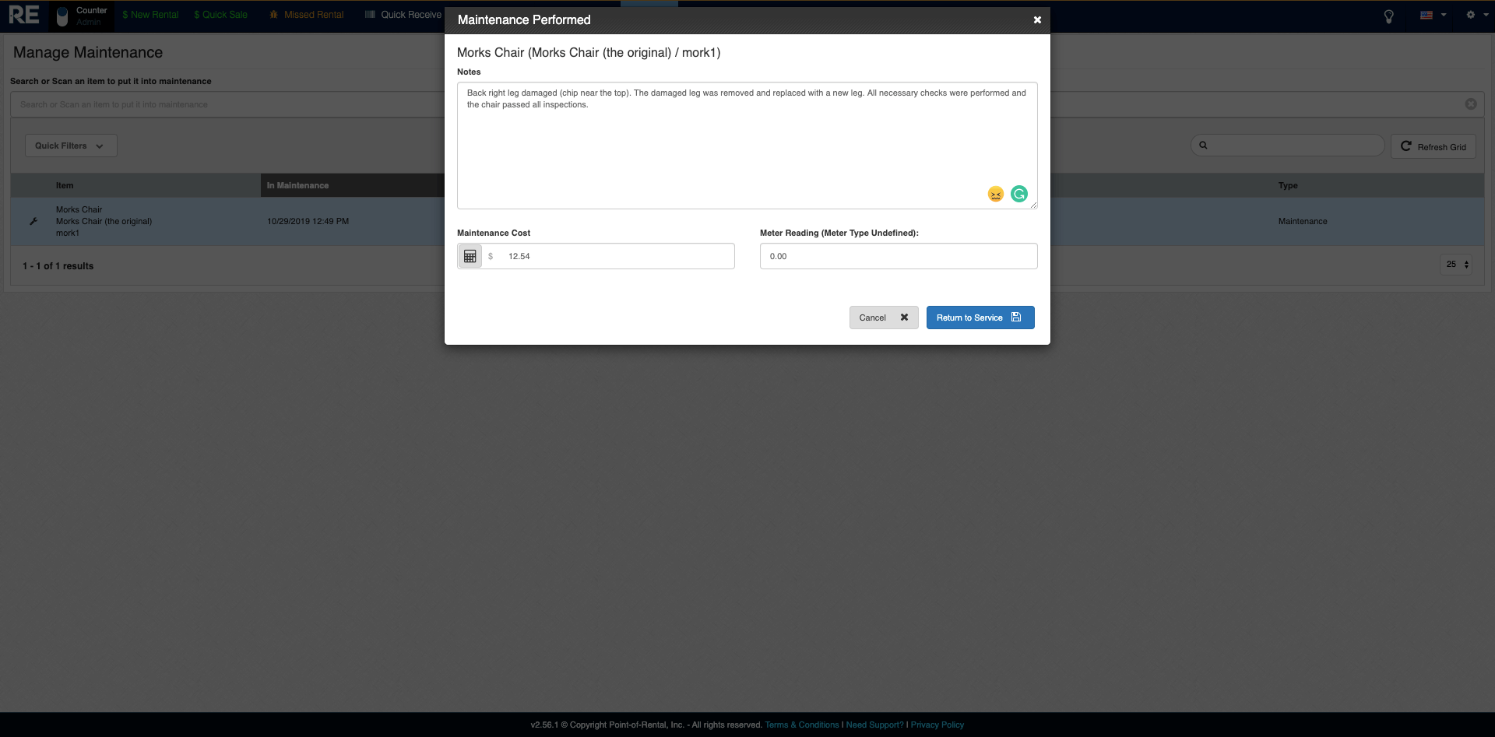Click the Cancel button
The height and width of the screenshot is (737, 1495).
(884, 318)
